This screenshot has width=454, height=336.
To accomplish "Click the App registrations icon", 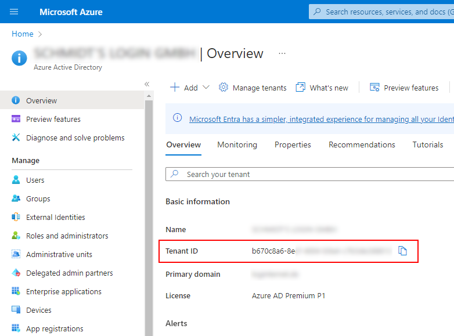I will click(16, 328).
